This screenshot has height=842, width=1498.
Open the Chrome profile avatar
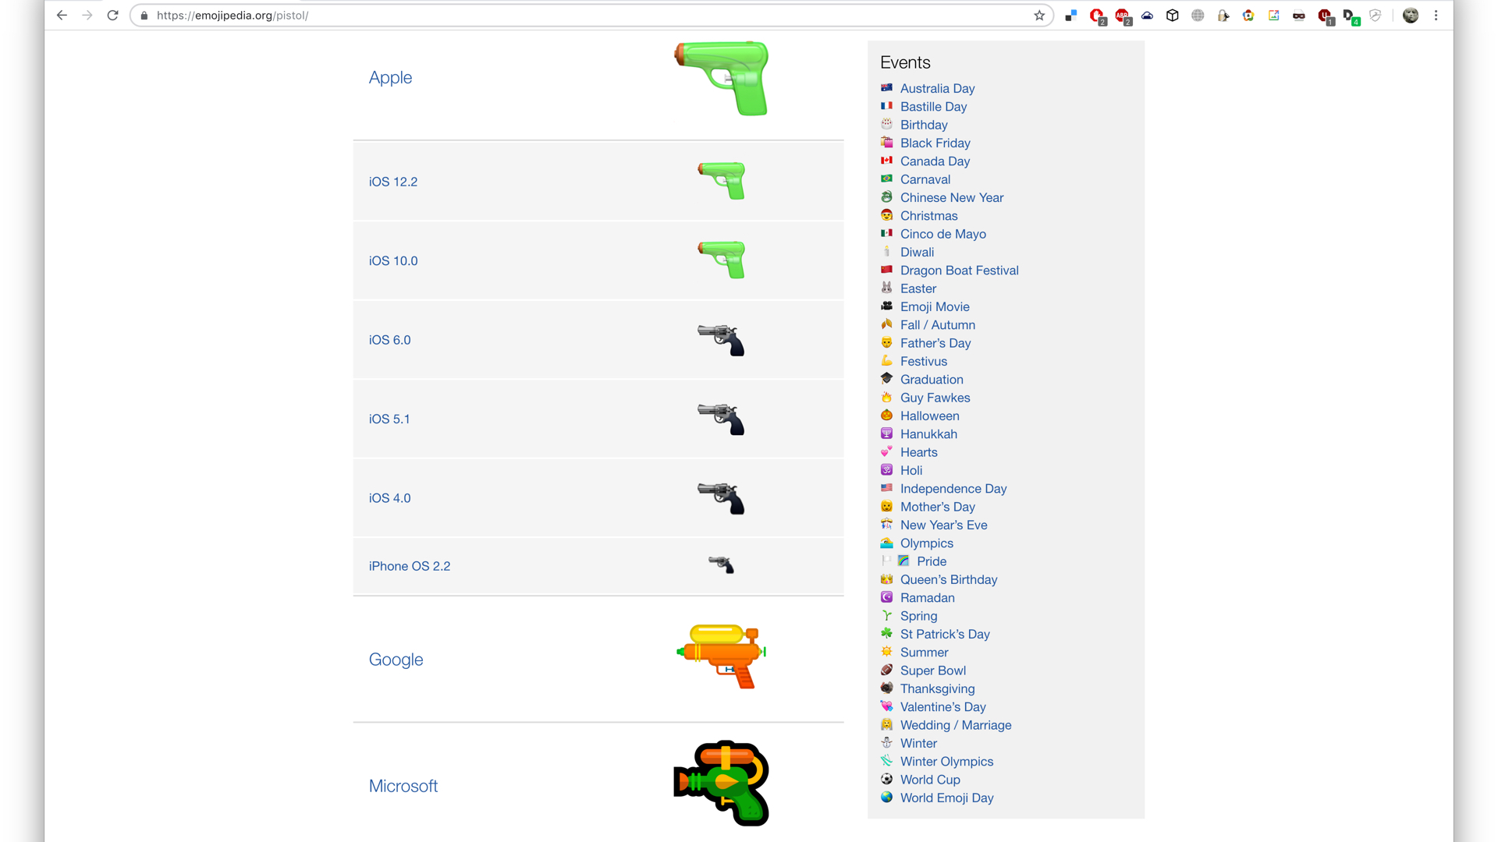coord(1410,15)
